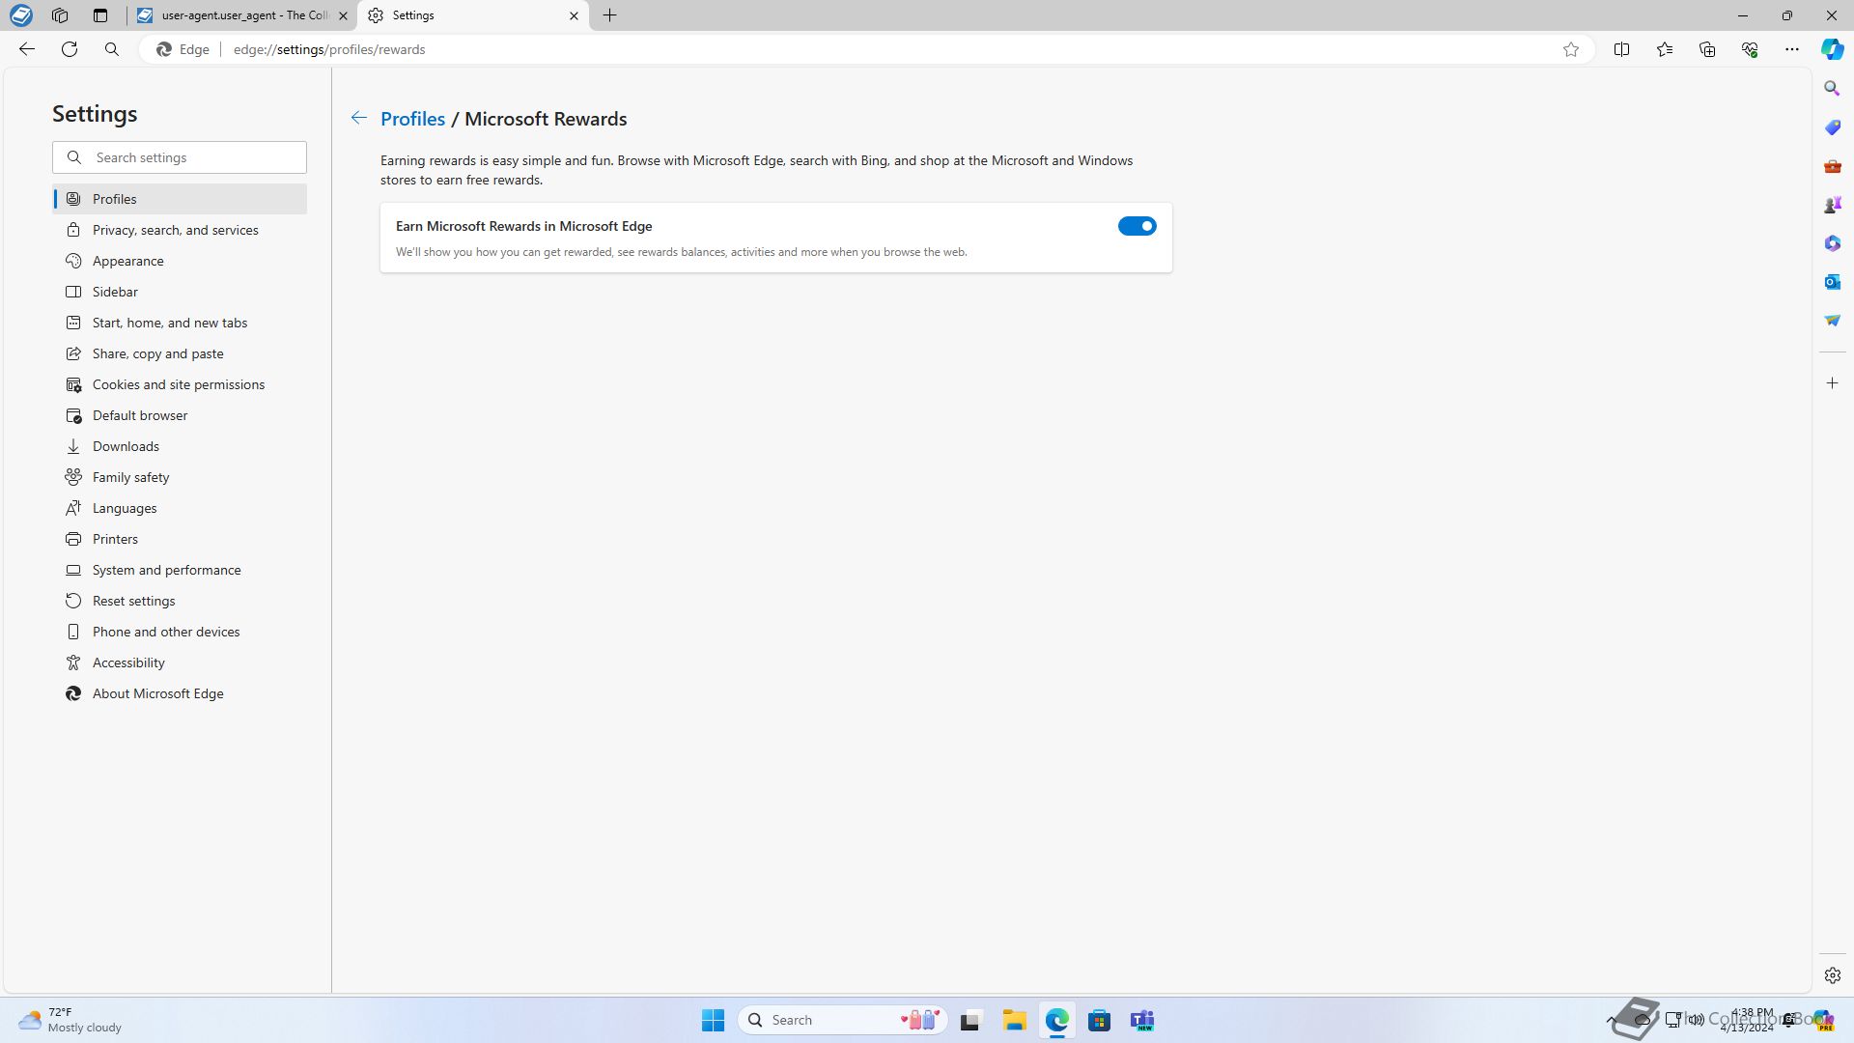Close the user-agent.user_agent tab
Image resolution: width=1854 pixels, height=1043 pixels.
343,15
